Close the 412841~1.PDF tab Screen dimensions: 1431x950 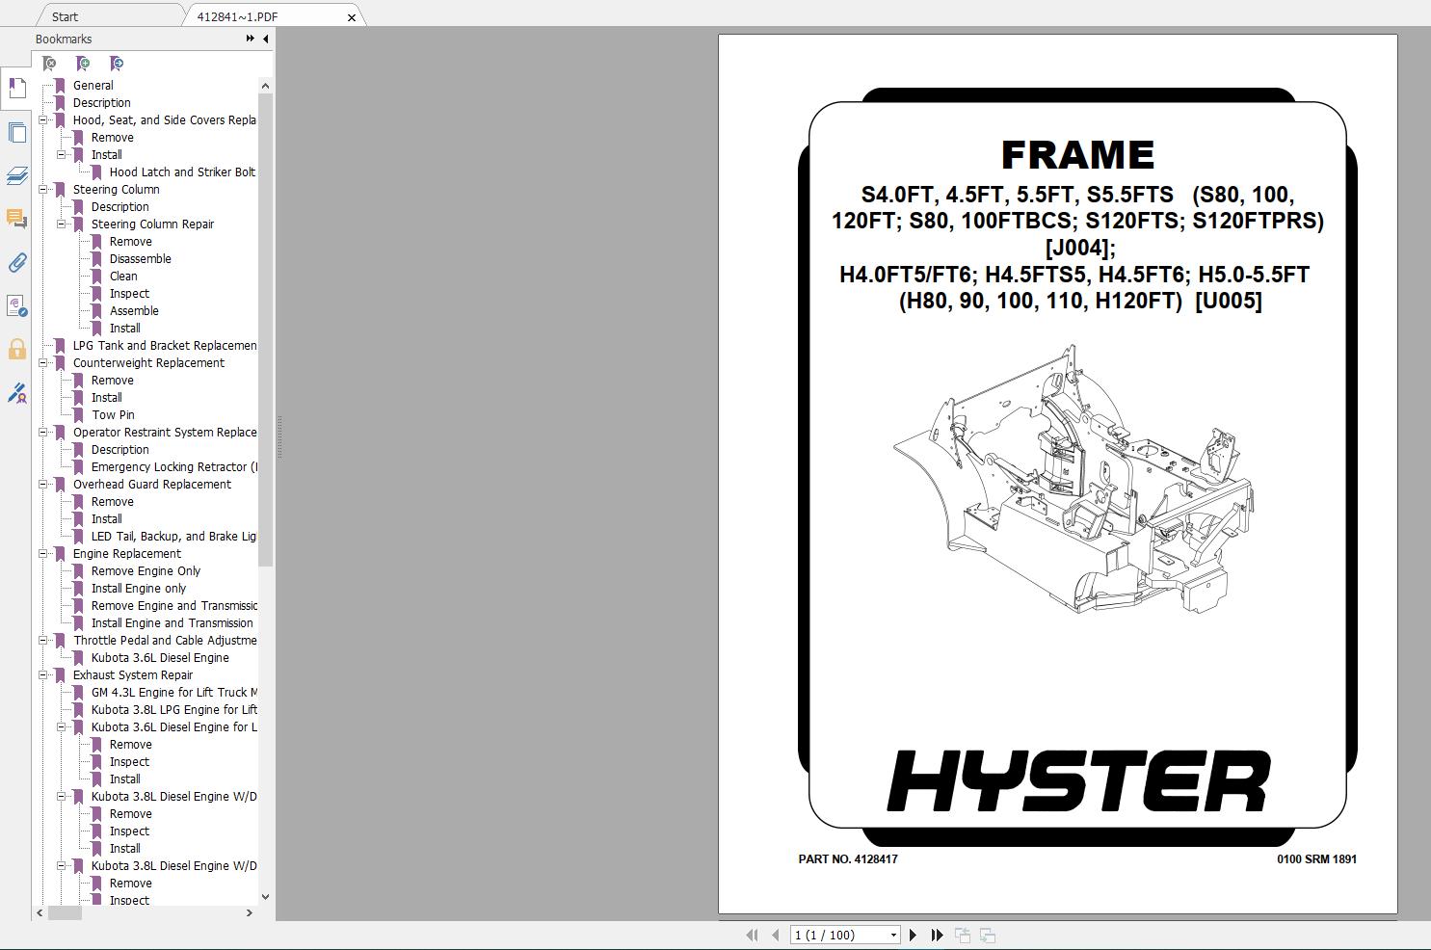pyautogui.click(x=352, y=17)
